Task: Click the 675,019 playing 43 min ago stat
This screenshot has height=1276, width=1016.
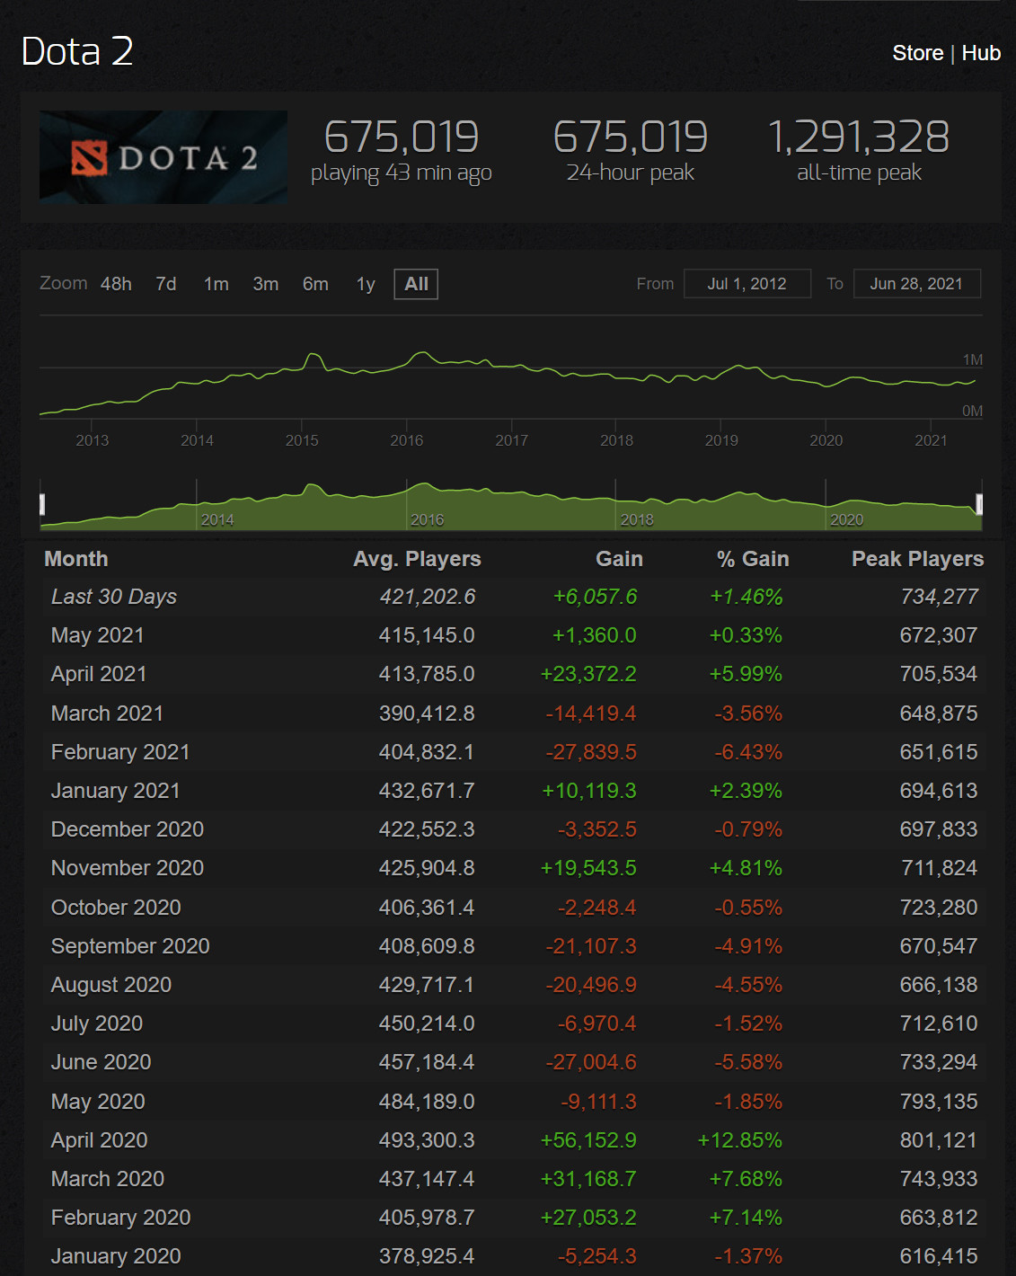Action: (402, 151)
